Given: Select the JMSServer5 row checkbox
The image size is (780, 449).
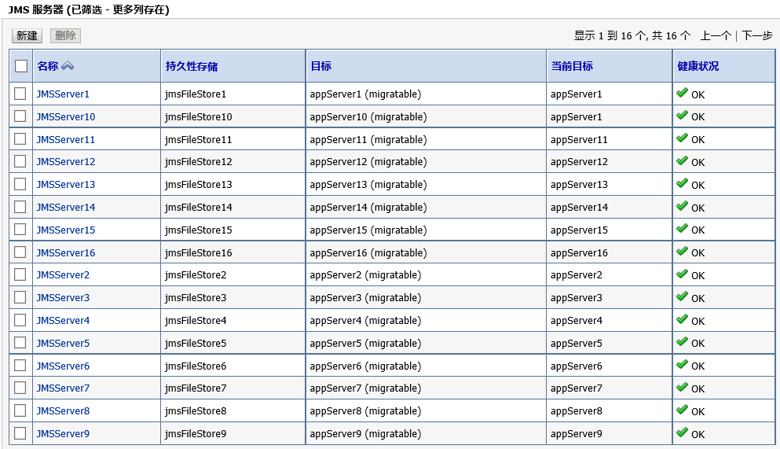Looking at the screenshot, I should [x=20, y=343].
